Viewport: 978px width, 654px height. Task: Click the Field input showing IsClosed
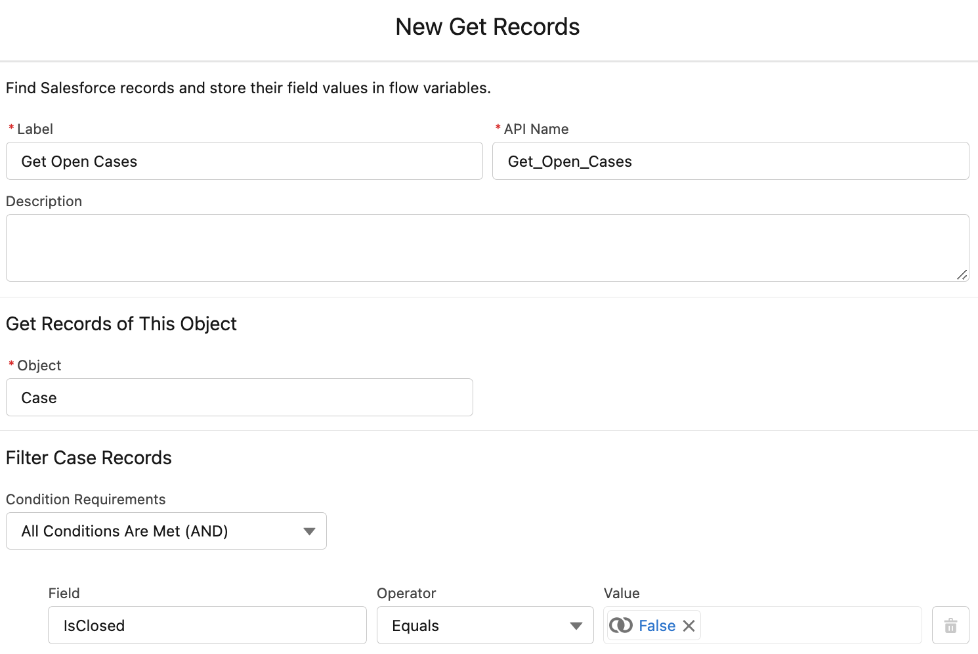click(x=207, y=626)
